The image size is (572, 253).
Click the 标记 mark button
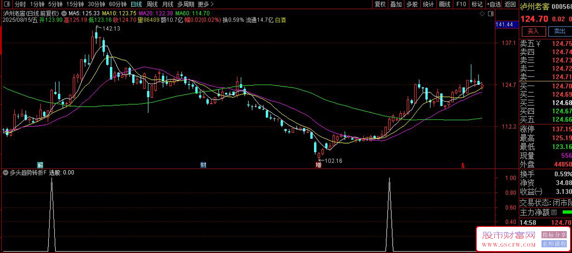click(477, 4)
